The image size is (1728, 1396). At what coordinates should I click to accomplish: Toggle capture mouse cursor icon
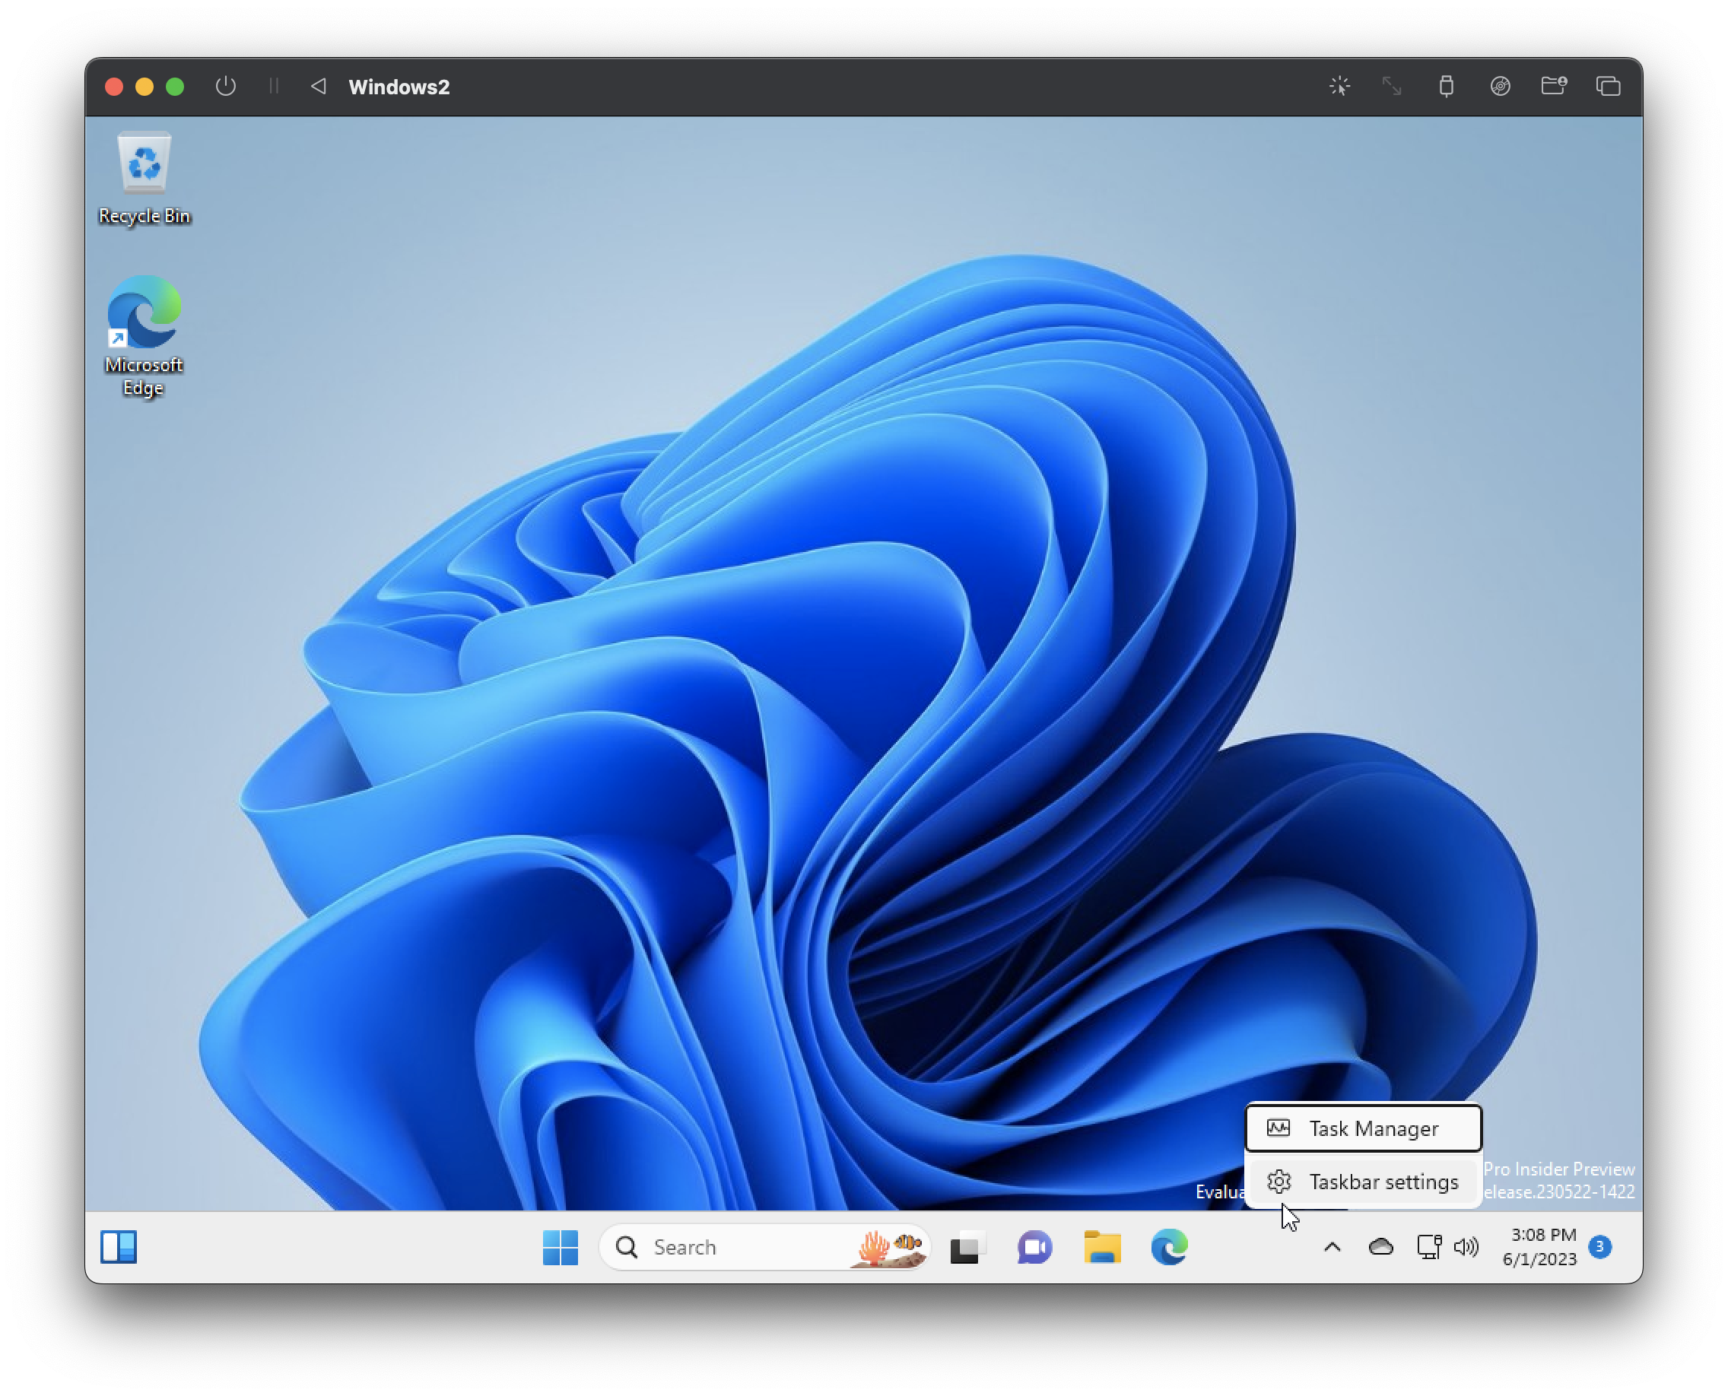[1339, 86]
